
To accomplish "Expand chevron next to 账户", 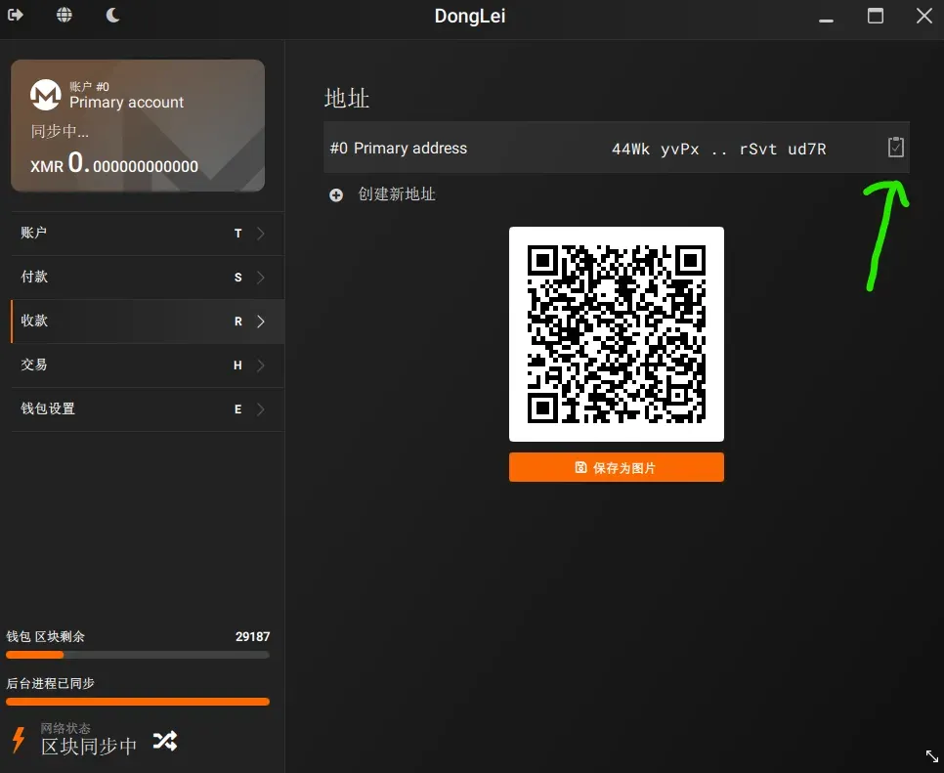I will tap(261, 234).
